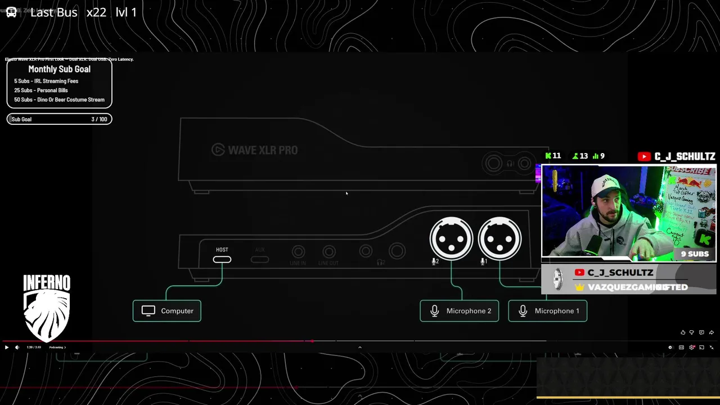Play the paused video
Viewport: 720px width, 405px height.
[7, 348]
